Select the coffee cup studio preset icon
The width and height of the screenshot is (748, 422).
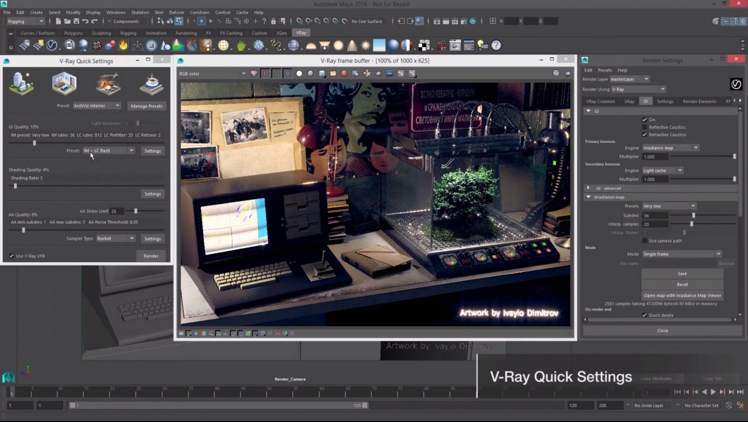click(151, 84)
